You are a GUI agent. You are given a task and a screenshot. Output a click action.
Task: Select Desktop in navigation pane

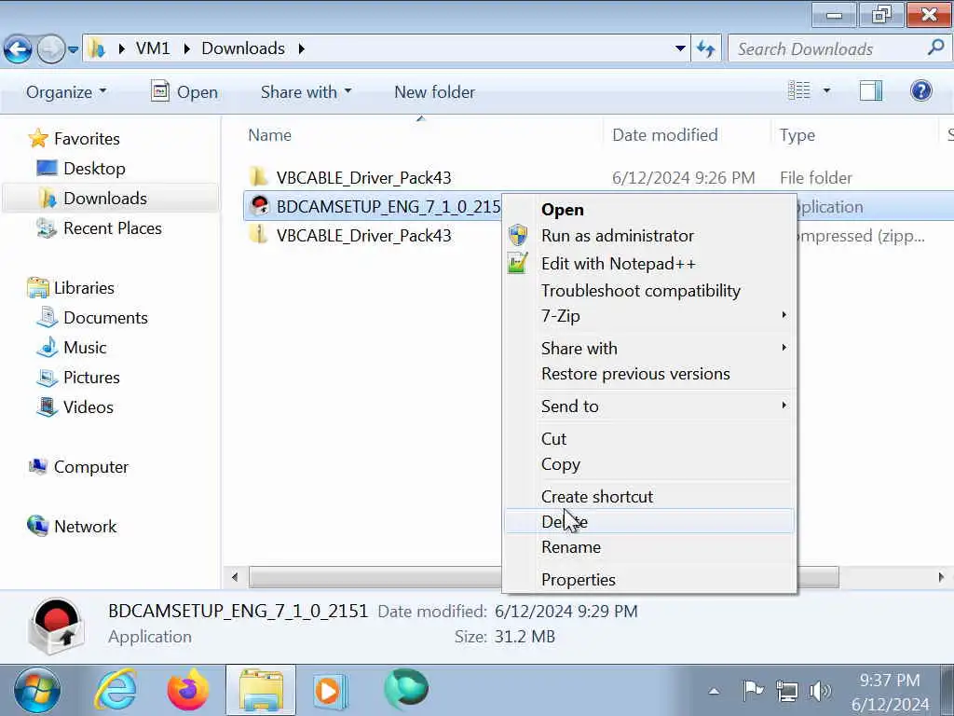81,169
